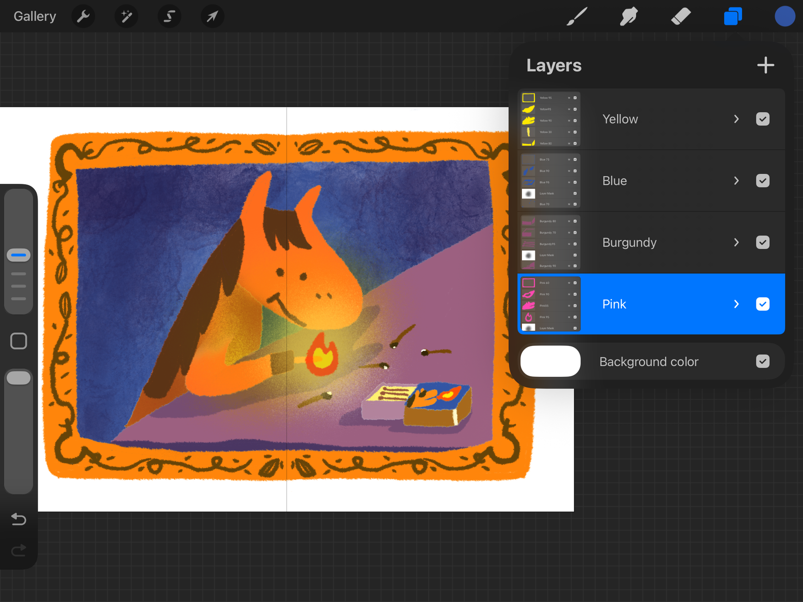Image resolution: width=803 pixels, height=602 pixels.
Task: Open the active color picker circle
Action: [785, 16]
